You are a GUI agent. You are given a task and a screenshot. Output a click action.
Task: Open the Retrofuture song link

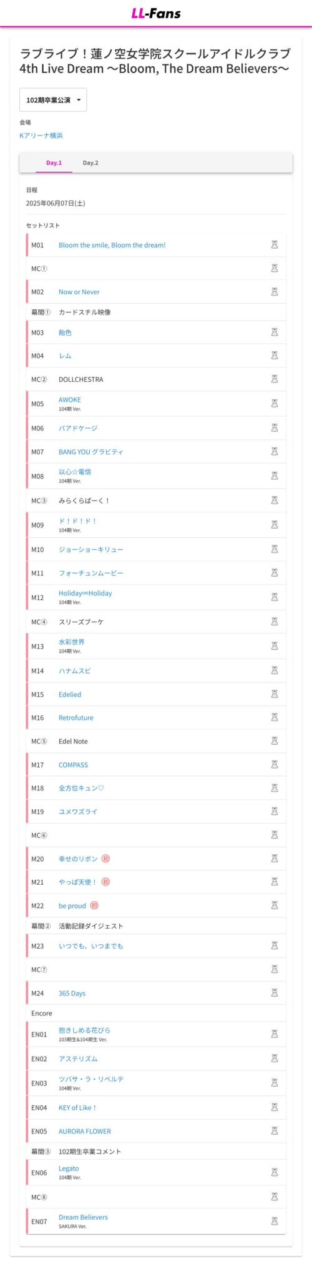tap(76, 718)
